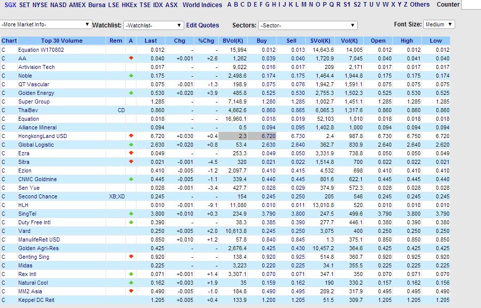This screenshot has height=308, width=481.
Task: Click green up arrow in Duty Free Intl row
Action: [x=131, y=222]
